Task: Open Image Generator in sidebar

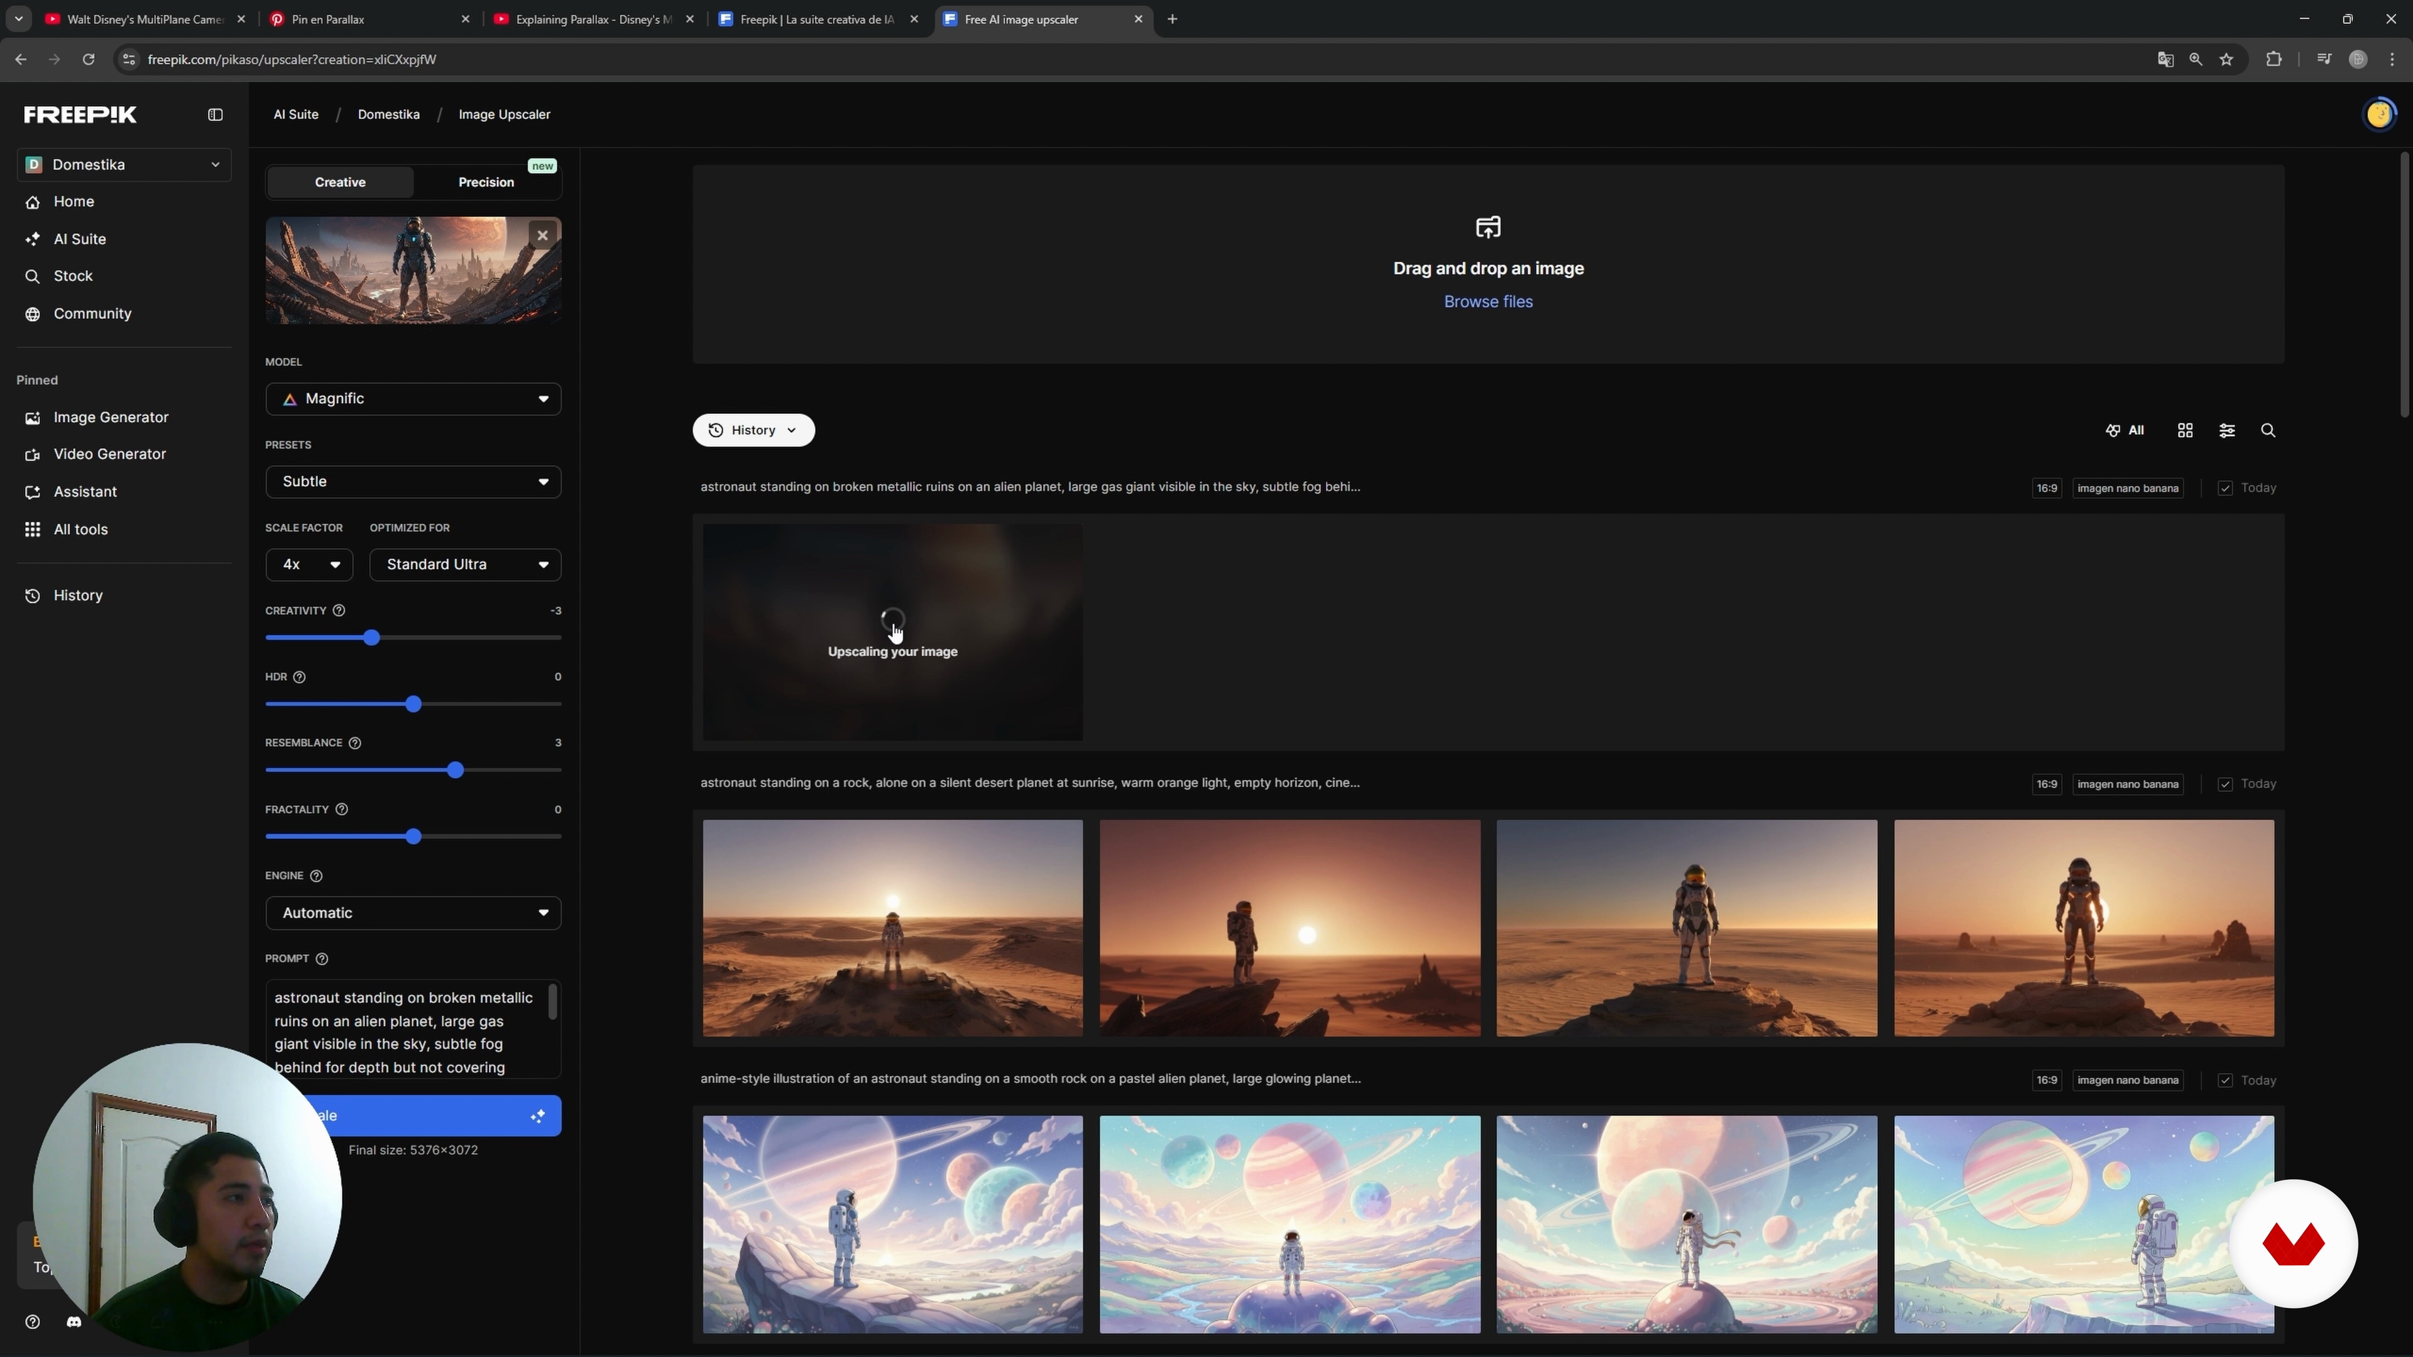Action: pos(111,417)
